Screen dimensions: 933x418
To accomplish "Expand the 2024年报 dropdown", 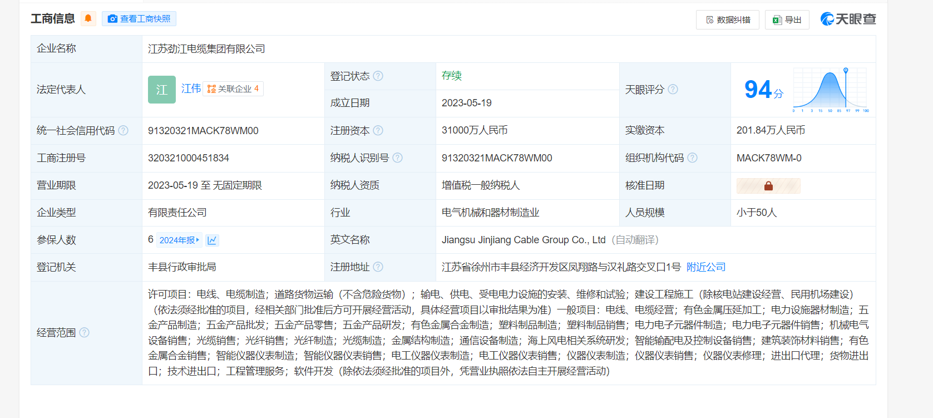I will click(179, 240).
